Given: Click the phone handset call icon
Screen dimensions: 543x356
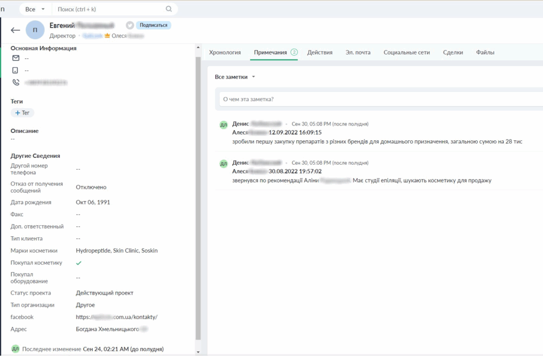Looking at the screenshot, I should point(15,83).
